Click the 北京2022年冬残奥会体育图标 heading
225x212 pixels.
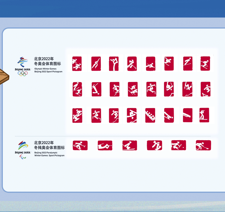coord(49,145)
